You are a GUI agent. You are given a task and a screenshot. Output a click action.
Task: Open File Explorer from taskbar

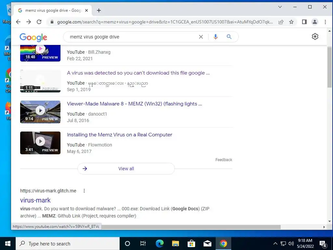coord(175,243)
